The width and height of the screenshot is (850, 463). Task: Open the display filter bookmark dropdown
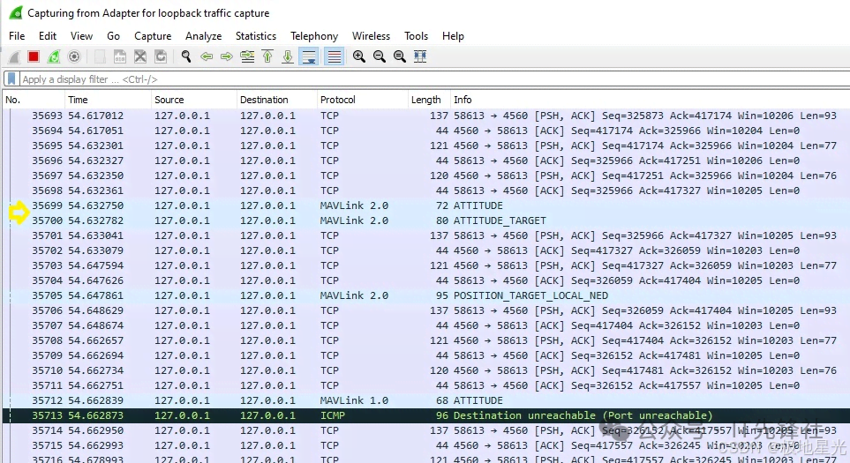point(11,79)
